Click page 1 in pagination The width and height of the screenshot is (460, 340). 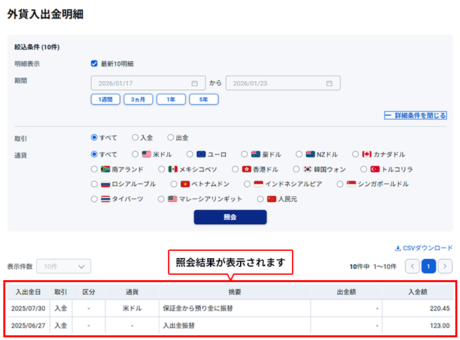tap(429, 266)
